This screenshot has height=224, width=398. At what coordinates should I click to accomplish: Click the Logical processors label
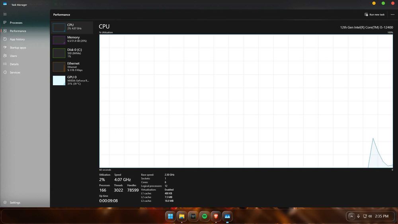[151, 186]
